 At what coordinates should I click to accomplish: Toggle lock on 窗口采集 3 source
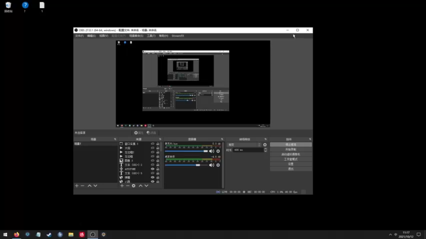(x=158, y=144)
